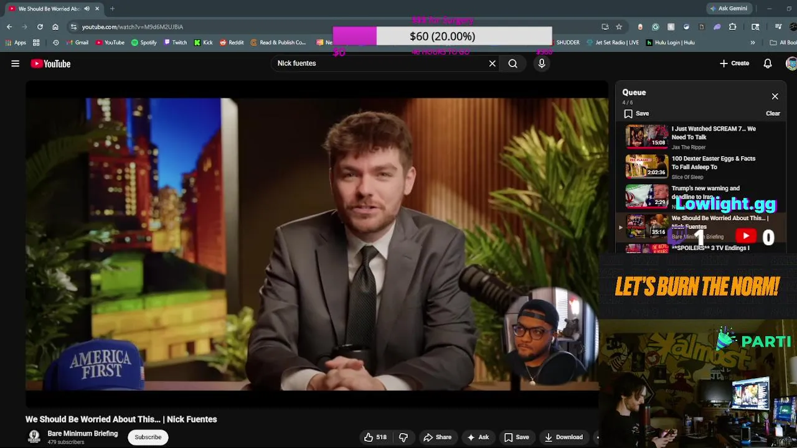
Task: Open the Grammarly extension icon
Action: 655,27
